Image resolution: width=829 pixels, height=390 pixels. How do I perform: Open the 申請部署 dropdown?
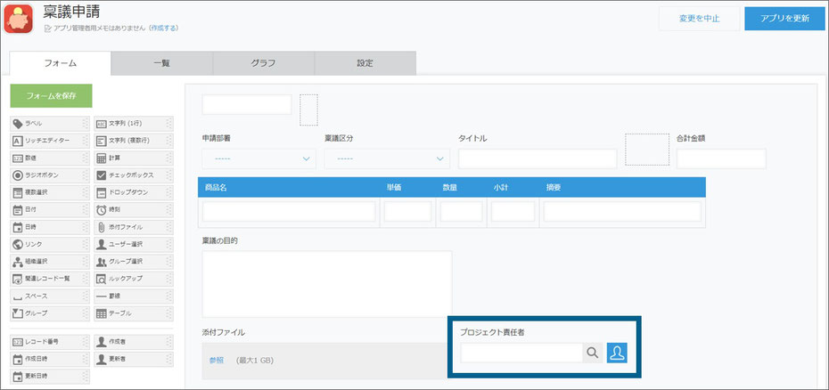(x=259, y=158)
